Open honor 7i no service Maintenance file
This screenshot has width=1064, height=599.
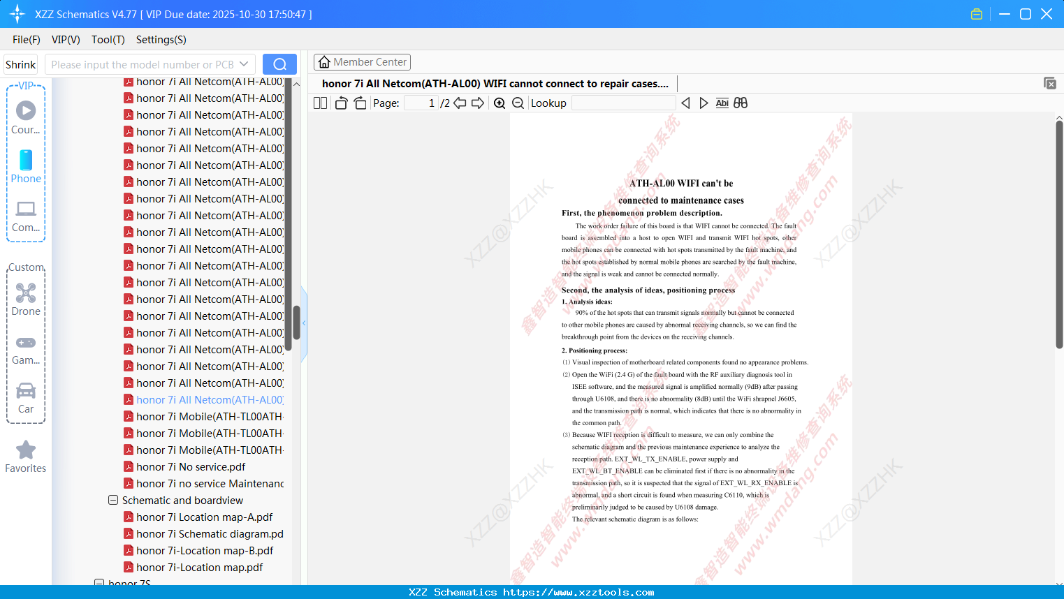click(210, 483)
